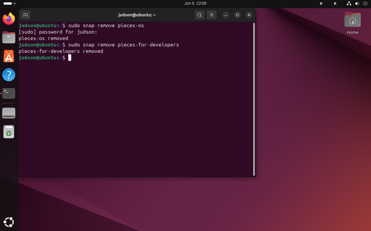Click '[sudo] password for judson:' line
371x231 pixels.
(58, 32)
